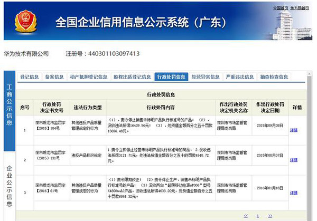
Task: Open 详情 link for row 1
Action: tap(294, 130)
